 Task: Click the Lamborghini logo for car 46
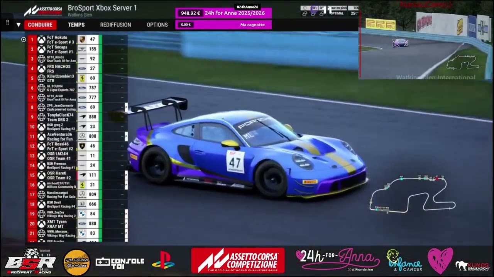click(x=82, y=146)
